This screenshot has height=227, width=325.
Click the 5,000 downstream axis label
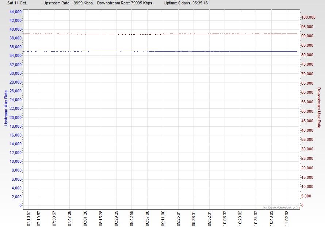click(306, 196)
